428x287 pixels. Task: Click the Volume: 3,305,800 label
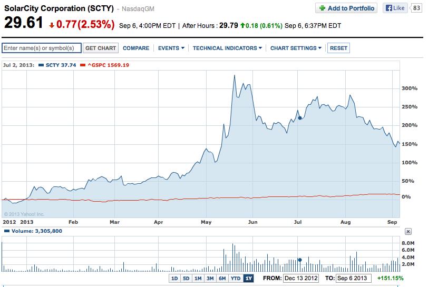coord(37,231)
